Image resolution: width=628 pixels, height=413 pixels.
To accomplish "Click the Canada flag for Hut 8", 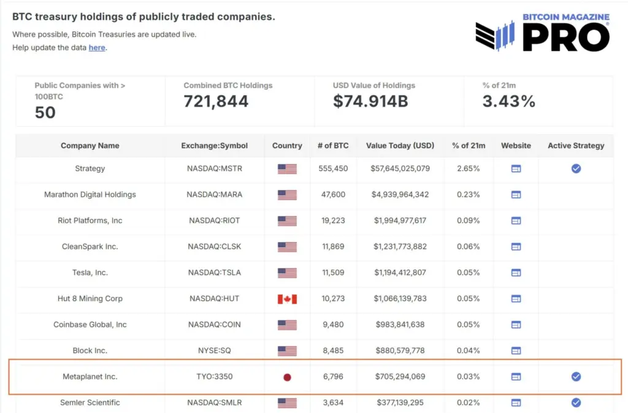I will (287, 299).
